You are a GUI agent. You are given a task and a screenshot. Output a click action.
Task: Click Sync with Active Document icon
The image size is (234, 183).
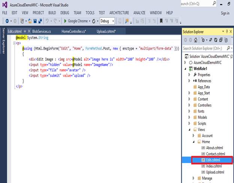[x=210, y=40]
